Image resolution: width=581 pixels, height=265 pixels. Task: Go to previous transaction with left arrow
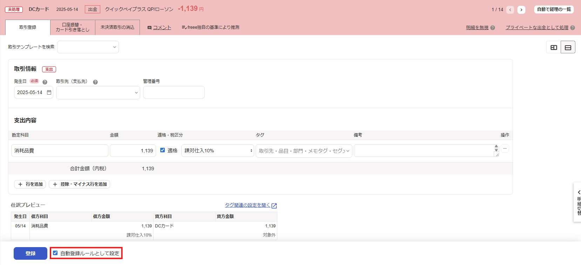click(x=510, y=10)
